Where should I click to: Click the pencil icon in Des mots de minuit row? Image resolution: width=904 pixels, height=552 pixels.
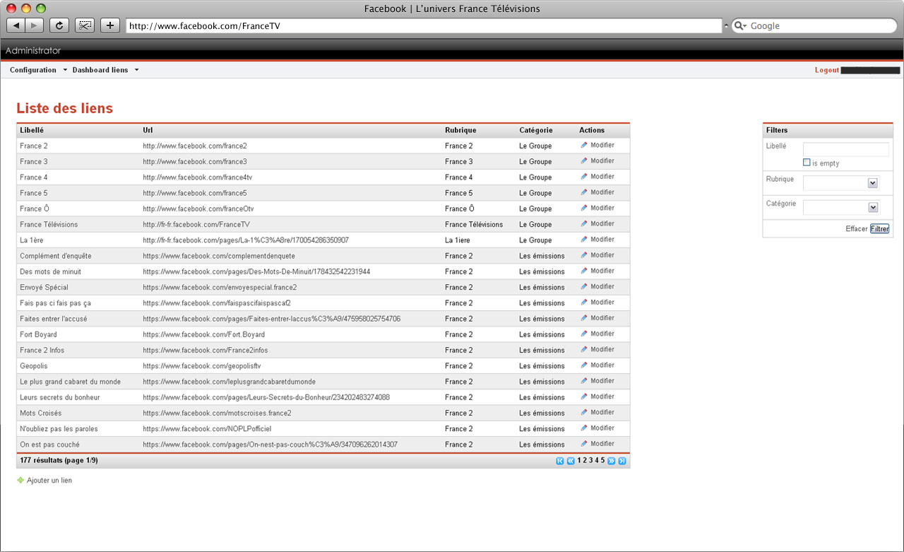point(584,271)
